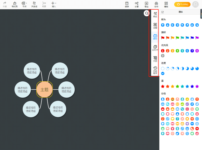Image resolution: width=202 pixels, height=150 pixels.
Task: Click the 概要 summary toolbar icon
Action: tap(44, 3)
